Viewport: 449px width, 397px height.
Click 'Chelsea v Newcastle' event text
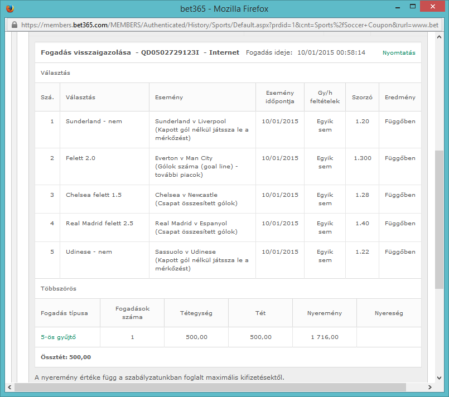click(186, 195)
